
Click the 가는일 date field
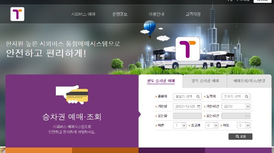(x=187, y=106)
